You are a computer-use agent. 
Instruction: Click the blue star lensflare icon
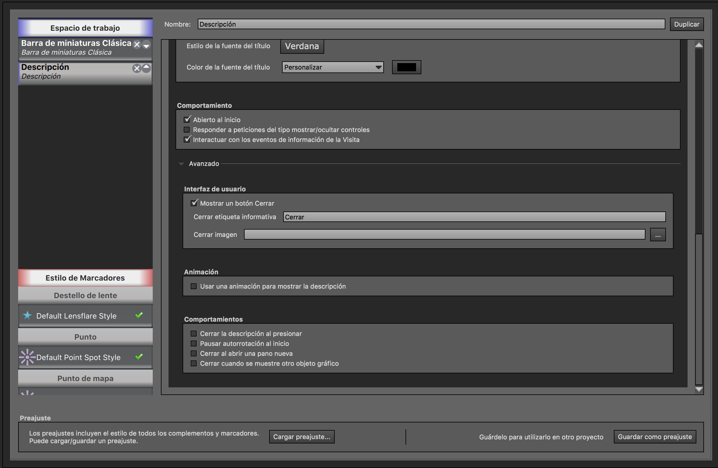(27, 315)
